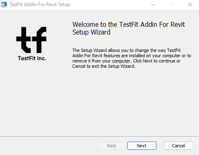Screen dimensions: 199x155
Task: Click the Welcome to the TestFit heading
Action: [128, 24]
